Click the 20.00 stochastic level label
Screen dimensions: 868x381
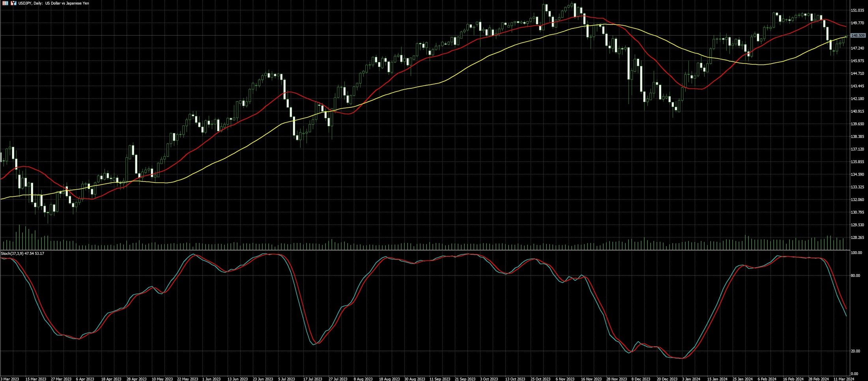pos(855,351)
